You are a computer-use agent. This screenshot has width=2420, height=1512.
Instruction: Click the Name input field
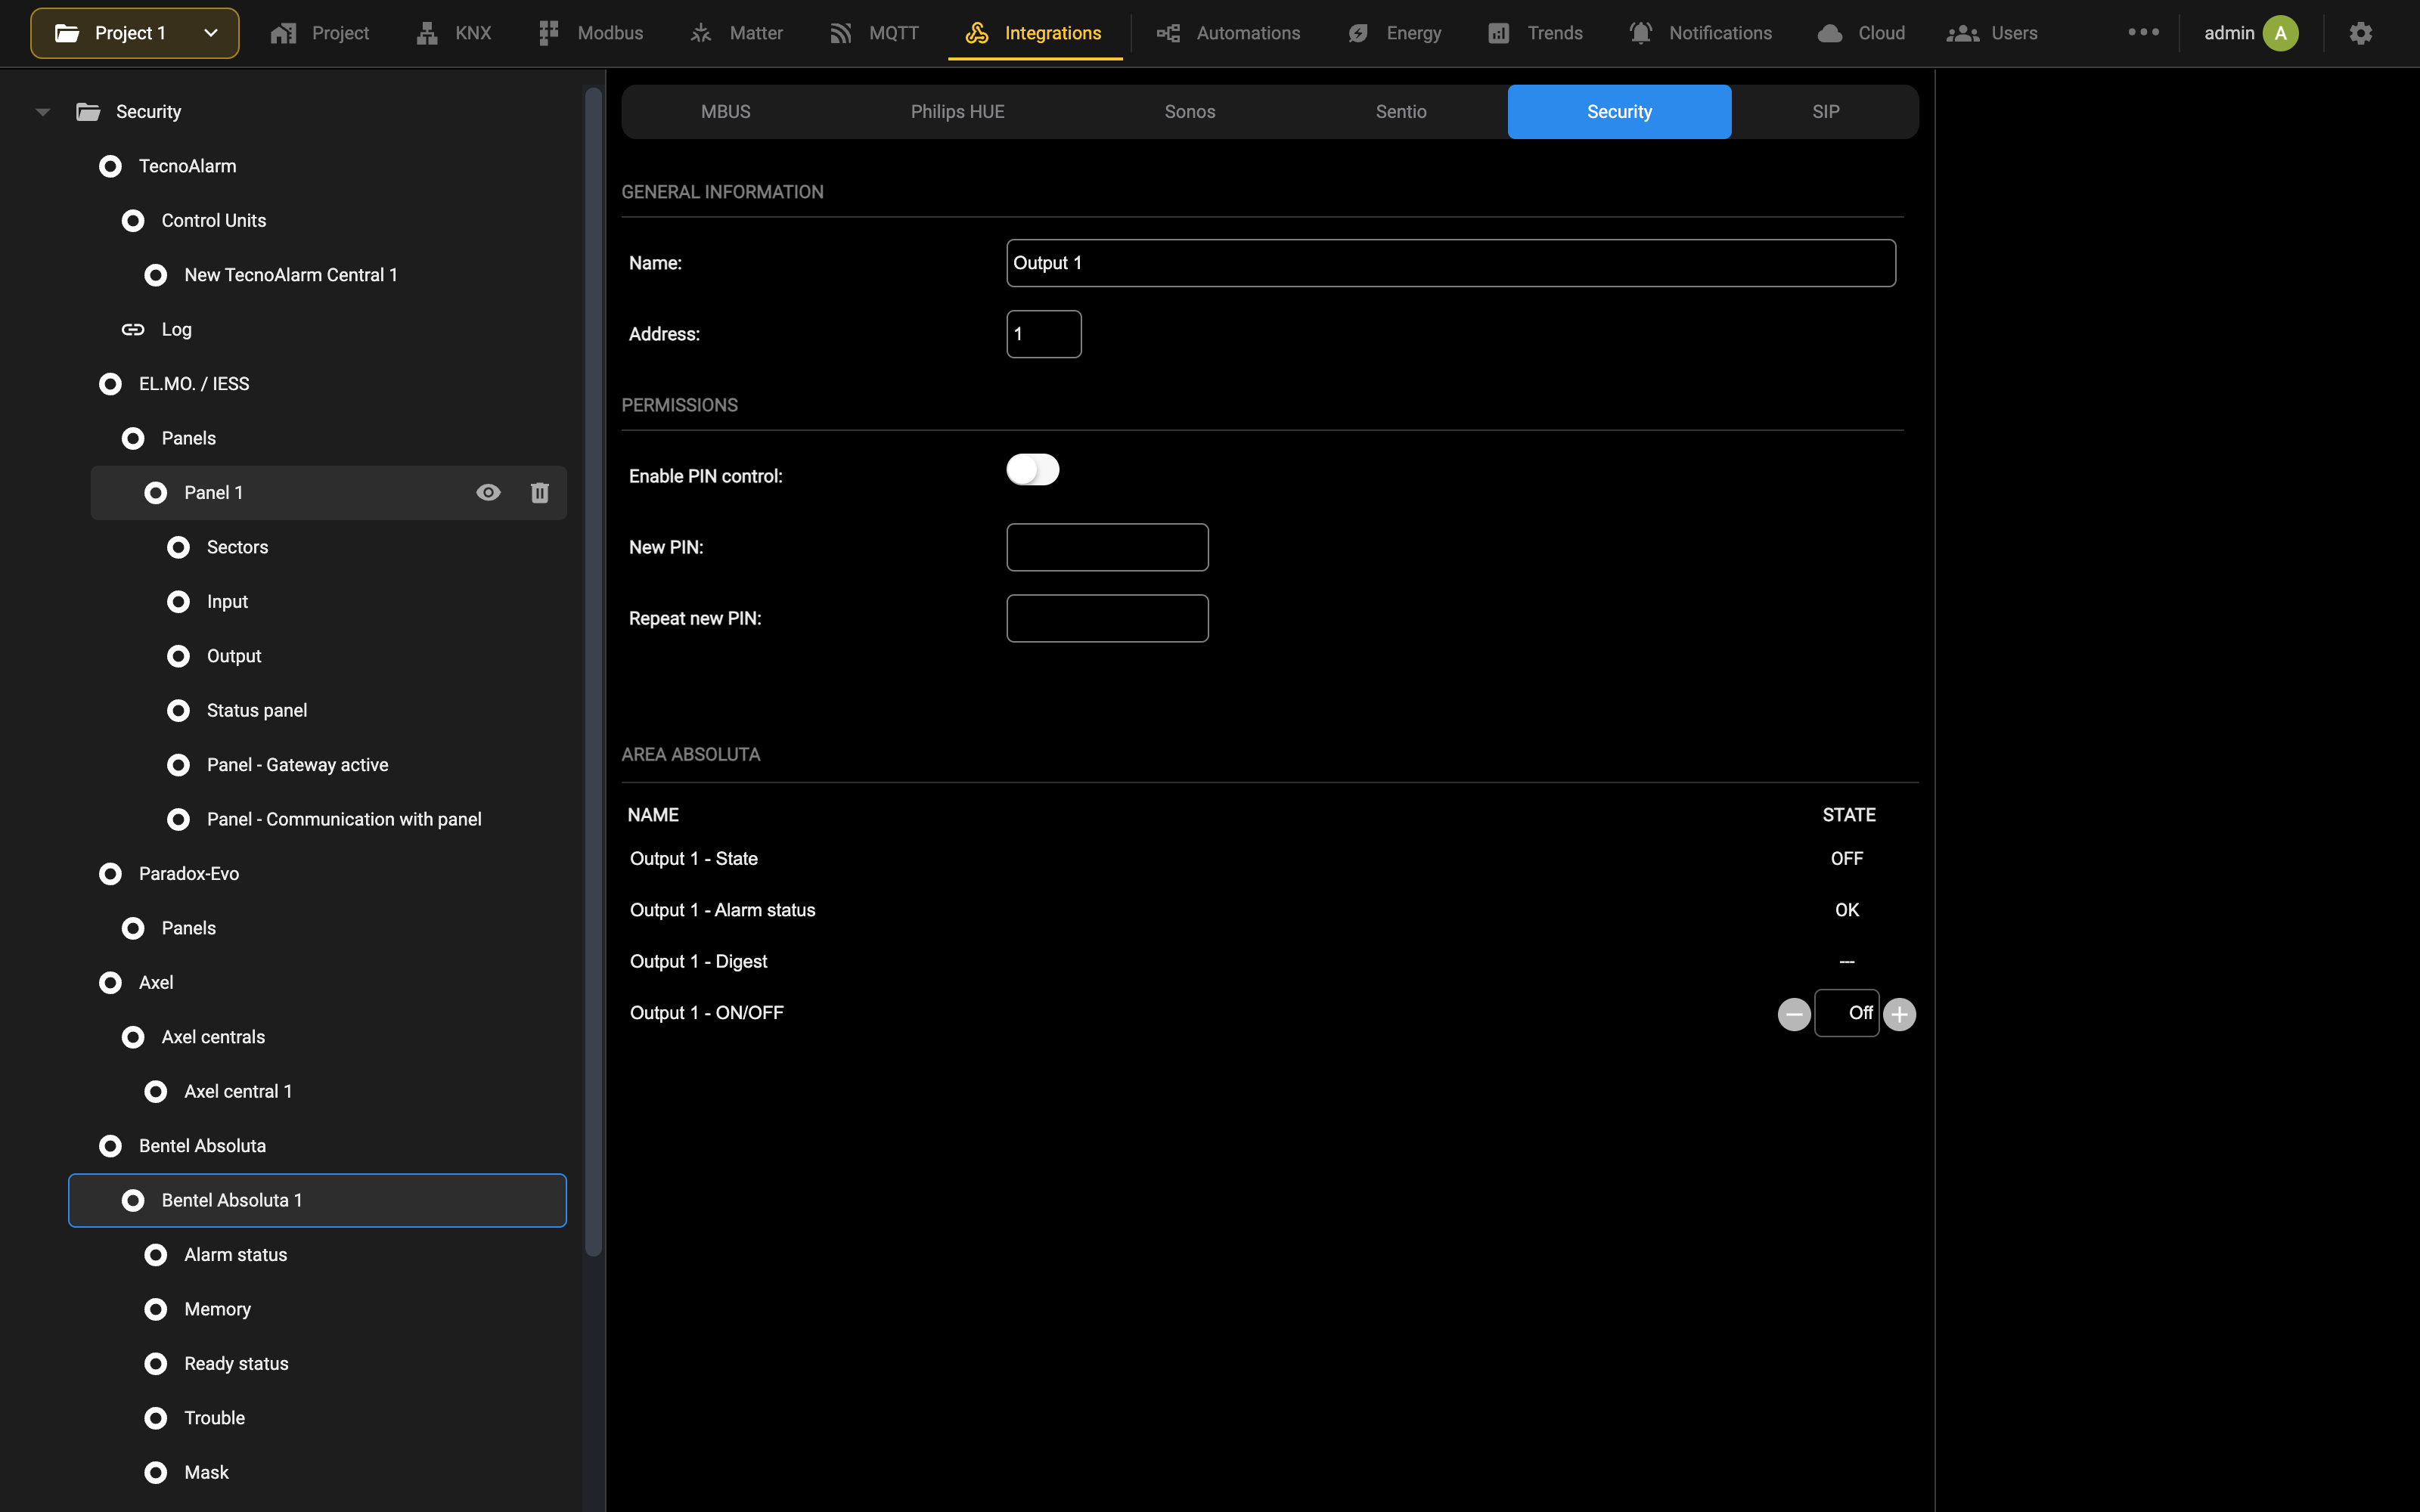tap(1450, 263)
